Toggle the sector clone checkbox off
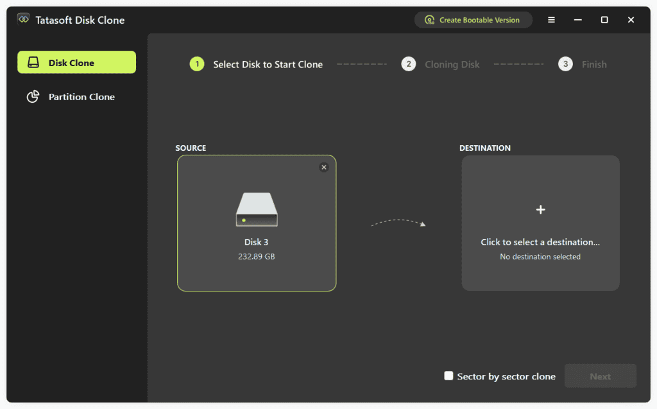Viewport: 657px width, 409px height. 448,376
